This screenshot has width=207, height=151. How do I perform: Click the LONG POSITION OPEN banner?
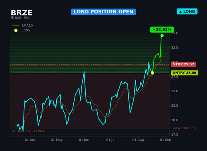coord(103,12)
